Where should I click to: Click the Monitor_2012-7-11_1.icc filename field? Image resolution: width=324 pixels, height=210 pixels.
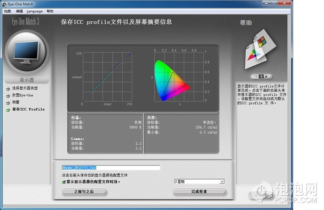tap(111, 168)
